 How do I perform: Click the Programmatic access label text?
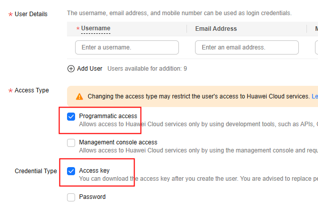point(108,116)
